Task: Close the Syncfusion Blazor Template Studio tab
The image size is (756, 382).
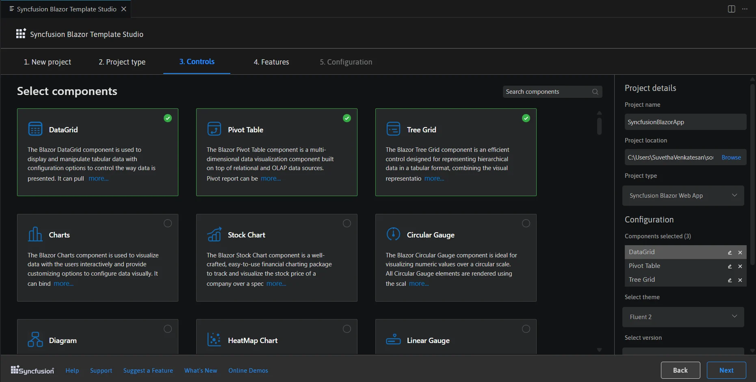Action: [124, 9]
